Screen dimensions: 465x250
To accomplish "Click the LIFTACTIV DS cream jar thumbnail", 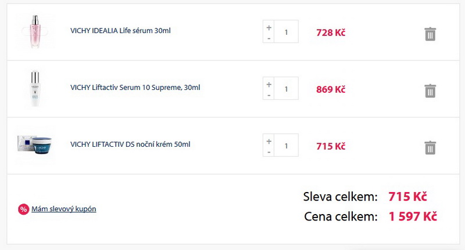I will (35, 144).
